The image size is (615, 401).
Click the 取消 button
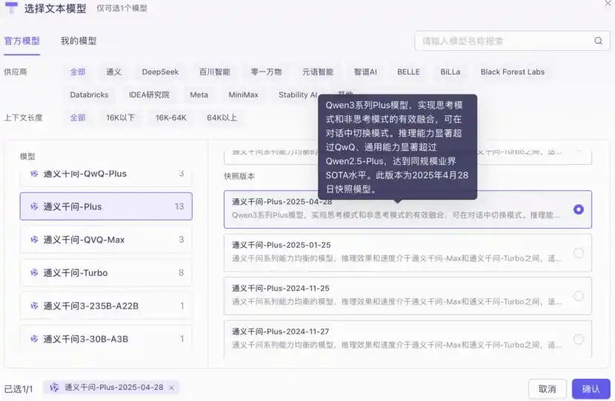coord(547,389)
